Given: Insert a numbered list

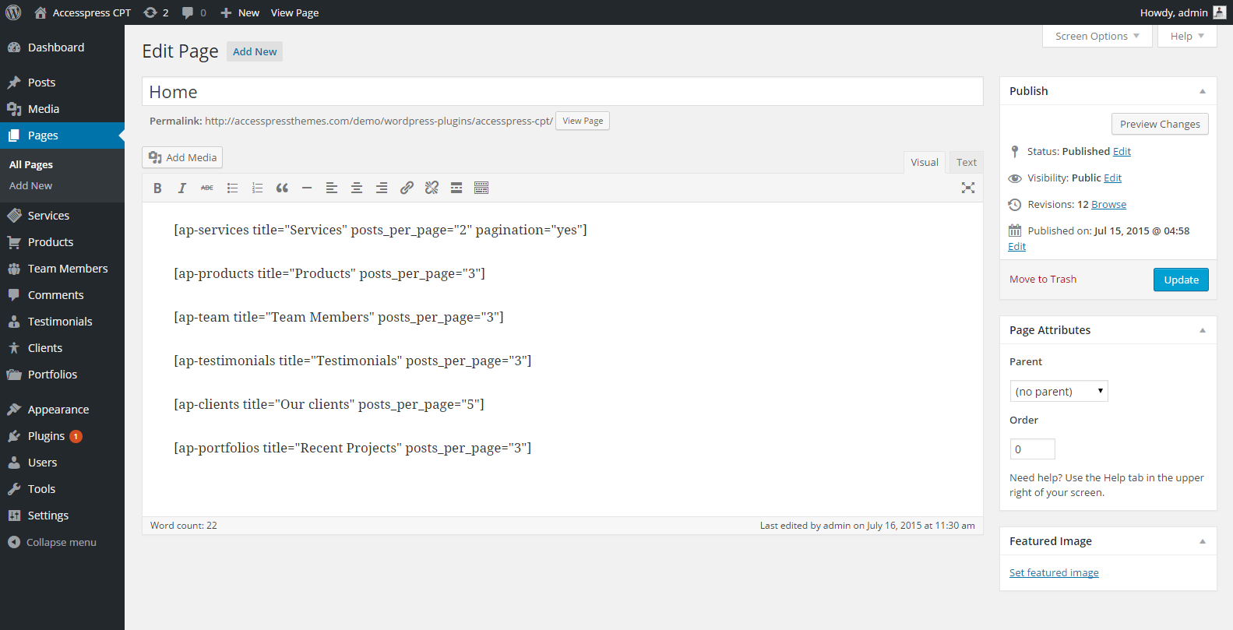Looking at the screenshot, I should 257,188.
